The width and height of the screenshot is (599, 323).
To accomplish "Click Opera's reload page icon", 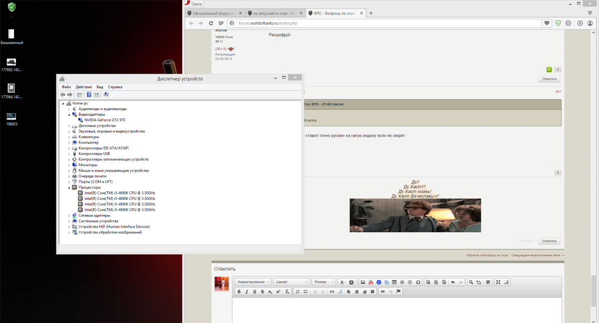I will click(211, 23).
